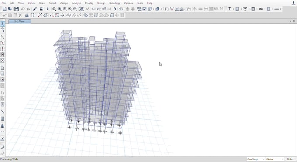Switch to 3-d view button
The width and height of the screenshot is (297, 162).
tap(93, 9)
